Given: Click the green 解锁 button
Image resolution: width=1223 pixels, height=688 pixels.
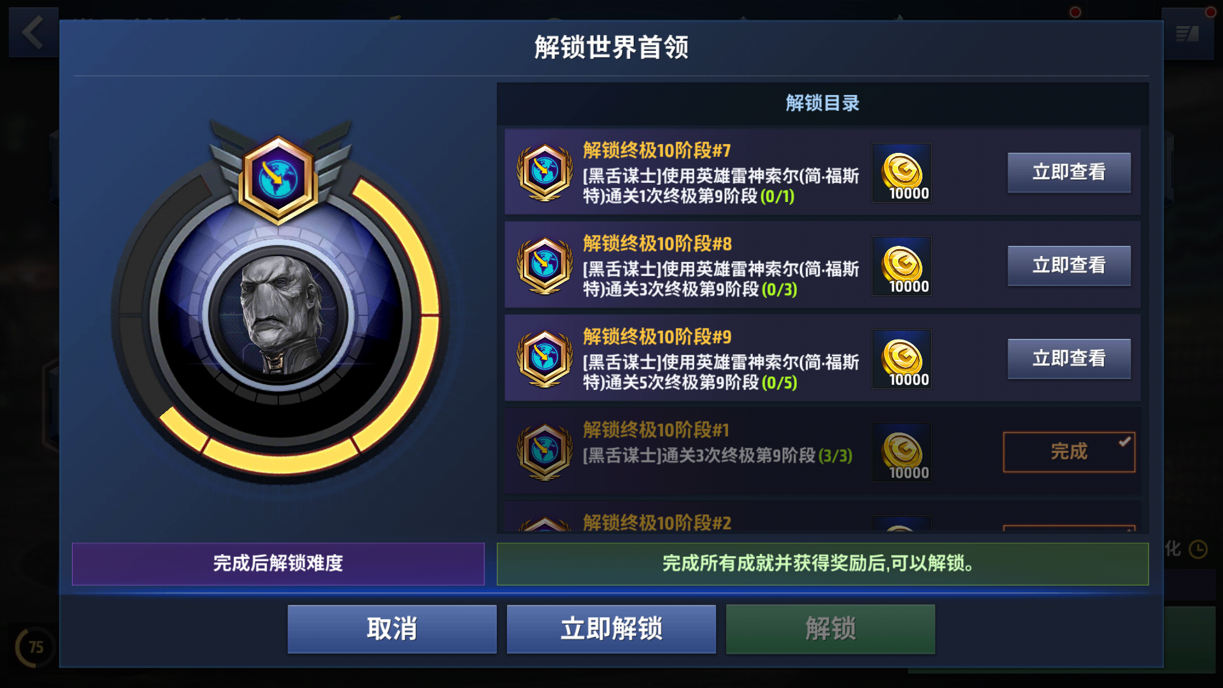Looking at the screenshot, I should (x=831, y=629).
